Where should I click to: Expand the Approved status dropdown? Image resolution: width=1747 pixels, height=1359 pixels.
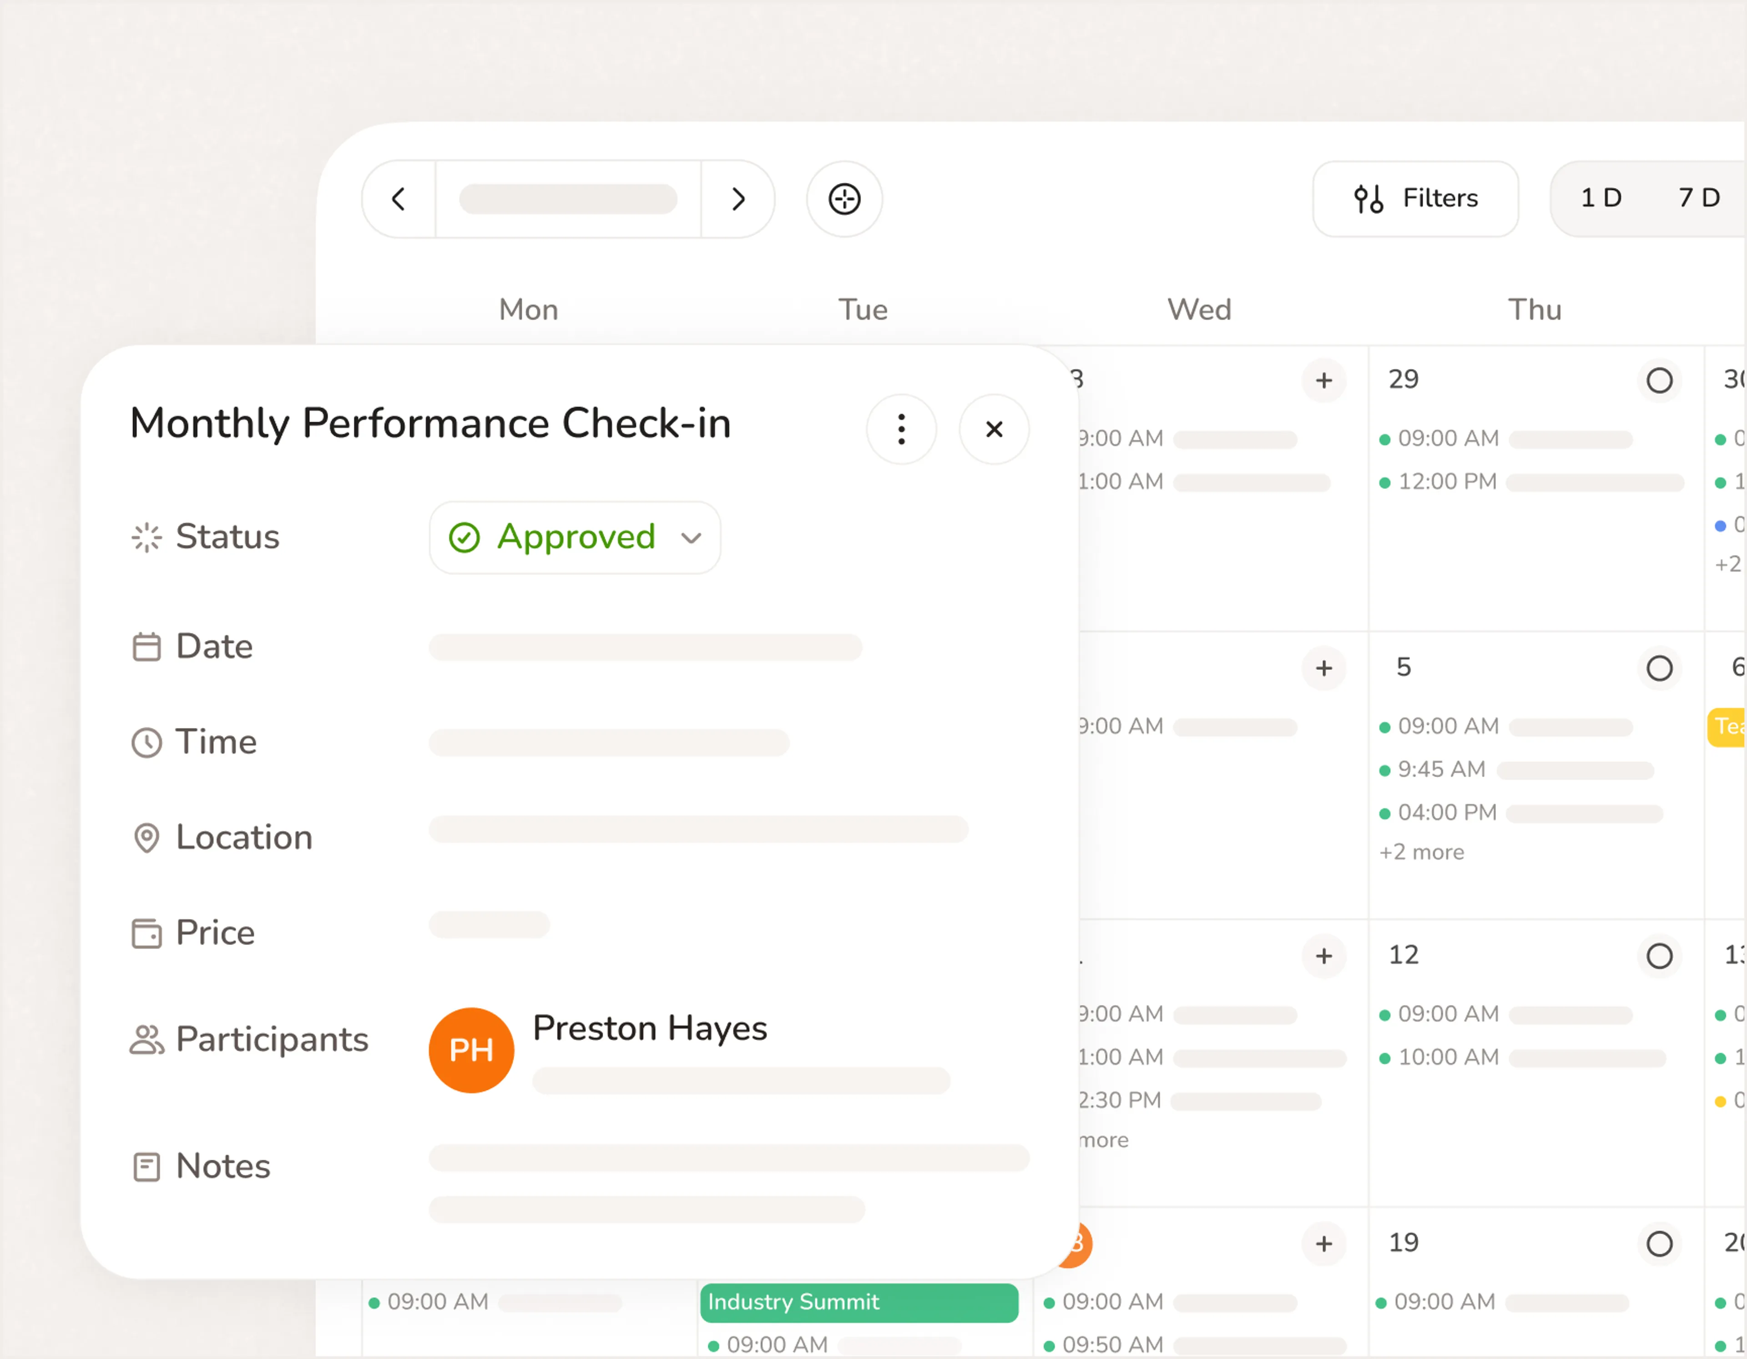(574, 537)
